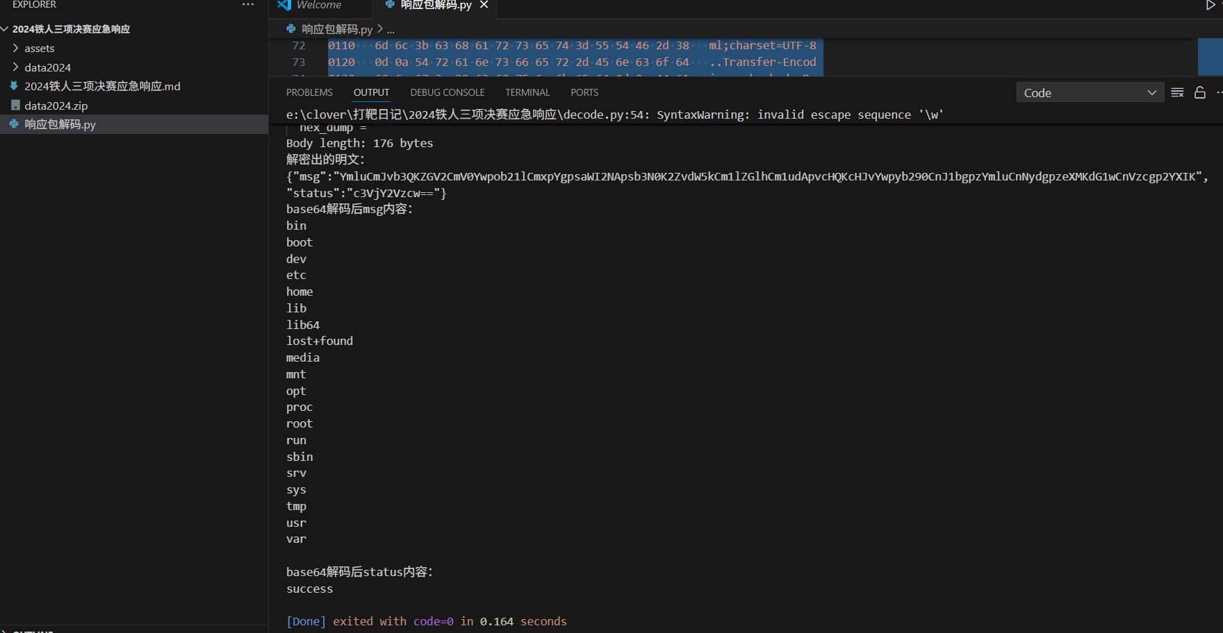This screenshot has height=633, width=1223.
Task: Click the 'lib64' output line
Action: click(x=303, y=325)
